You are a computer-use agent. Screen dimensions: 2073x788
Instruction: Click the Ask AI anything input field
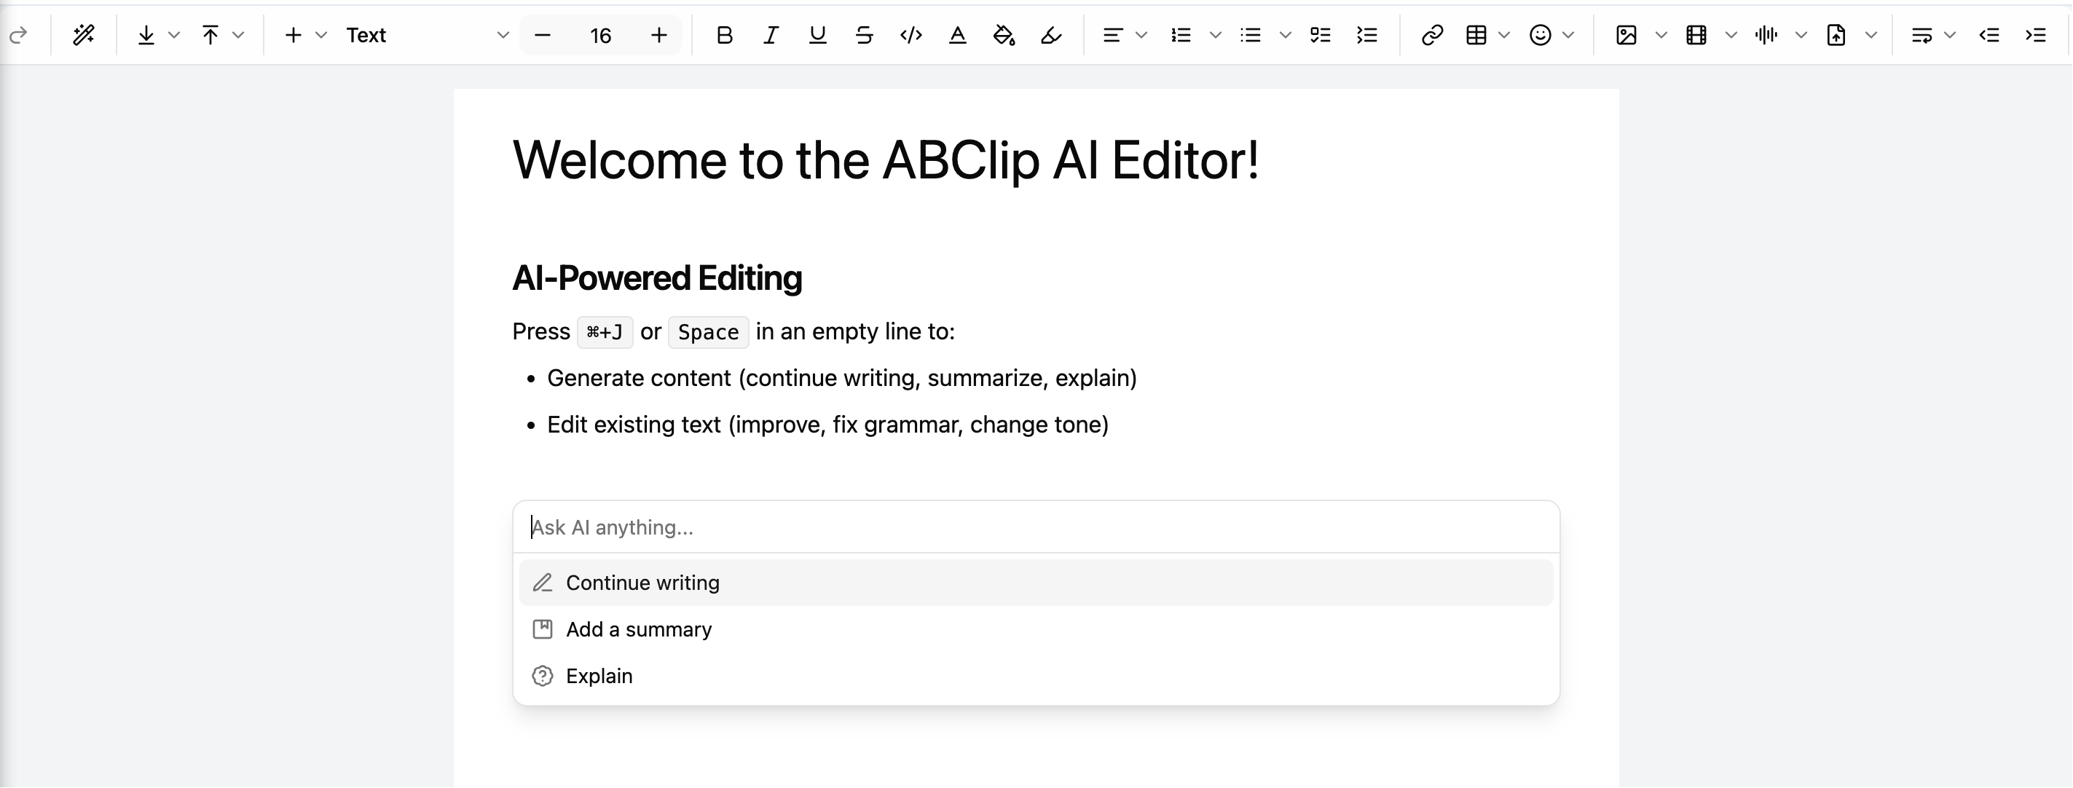click(1035, 527)
